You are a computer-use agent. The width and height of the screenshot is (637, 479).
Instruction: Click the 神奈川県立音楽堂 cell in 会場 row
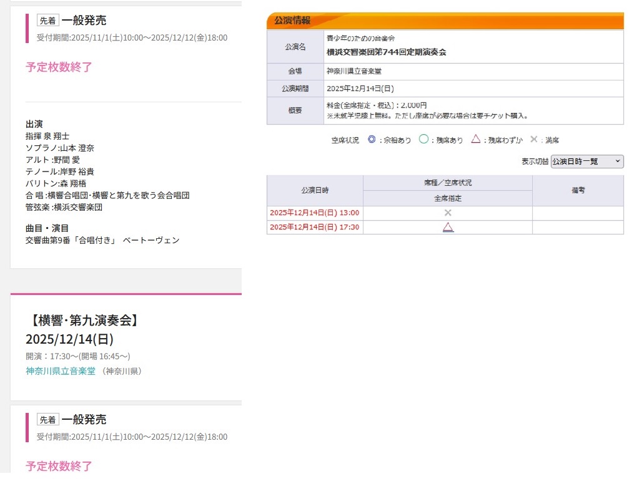pyautogui.click(x=473, y=71)
